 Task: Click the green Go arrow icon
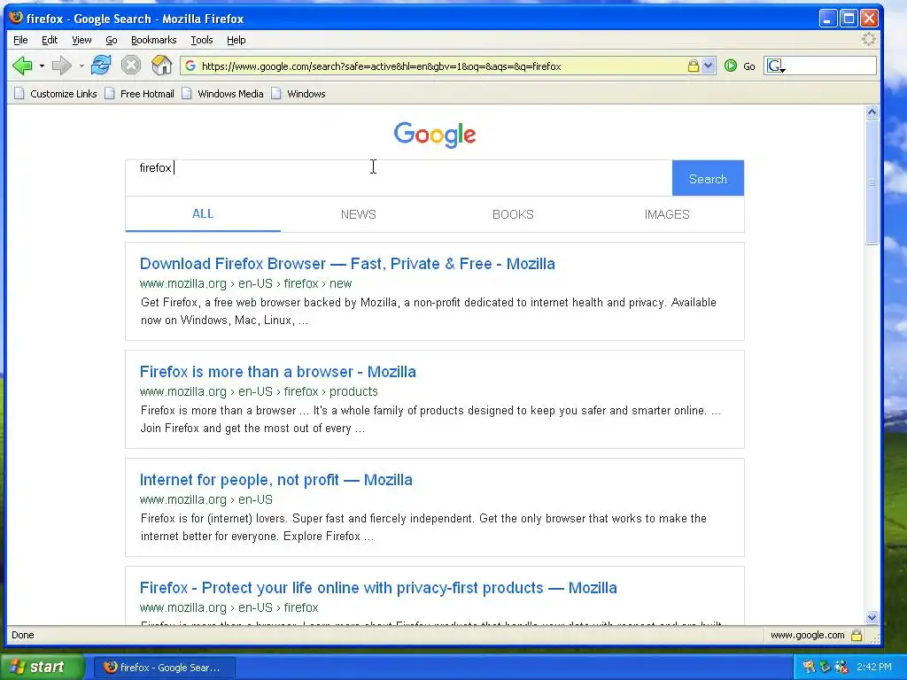[x=731, y=66]
